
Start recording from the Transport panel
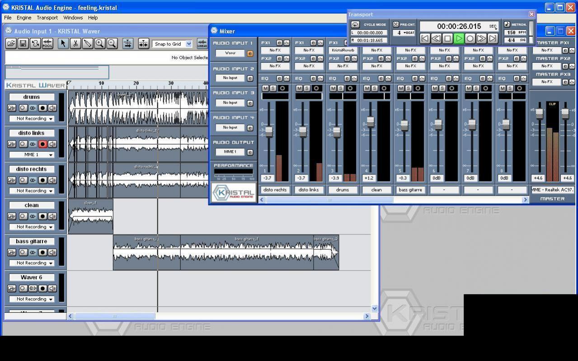[x=470, y=39]
